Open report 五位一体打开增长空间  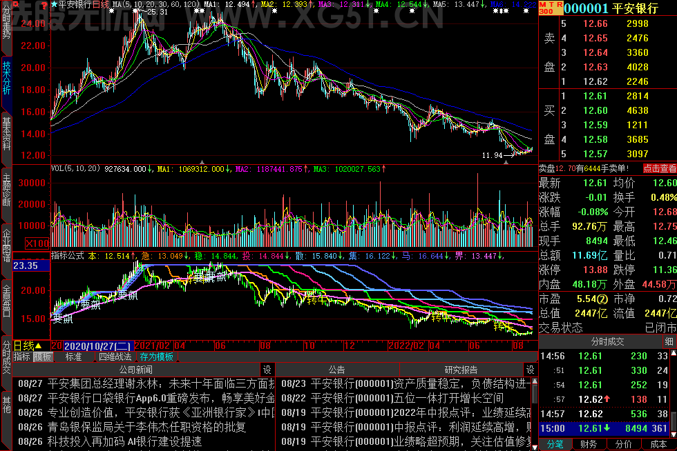tap(392, 398)
